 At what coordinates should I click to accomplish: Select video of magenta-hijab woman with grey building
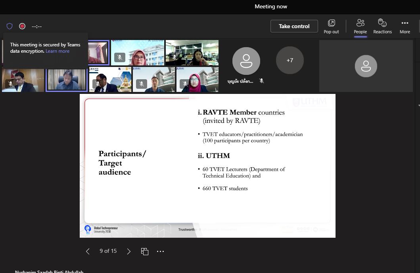[198, 80]
